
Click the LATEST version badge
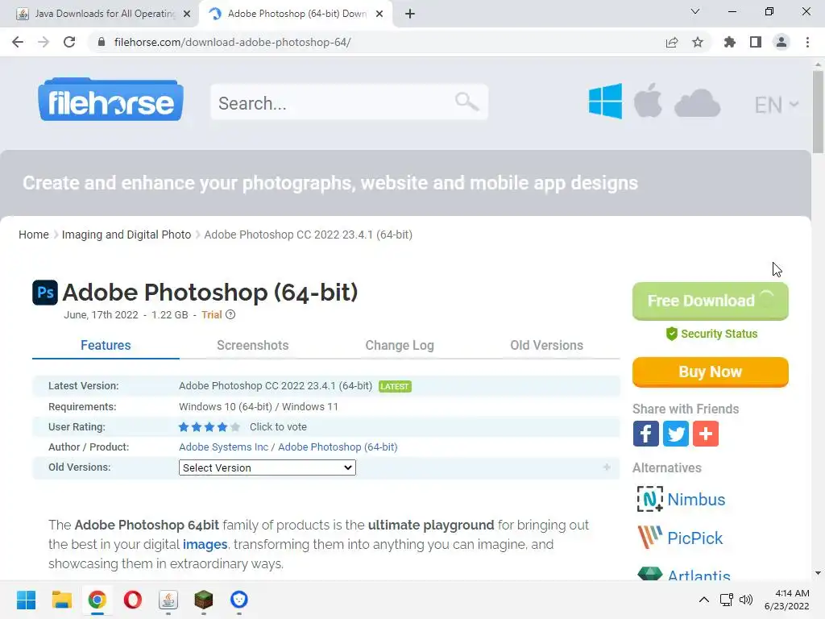point(395,386)
